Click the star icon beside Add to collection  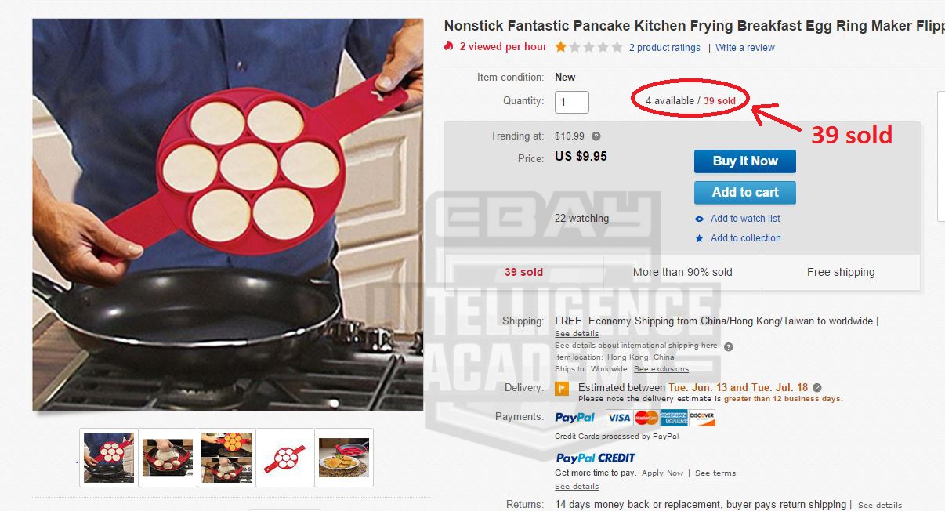click(x=700, y=238)
